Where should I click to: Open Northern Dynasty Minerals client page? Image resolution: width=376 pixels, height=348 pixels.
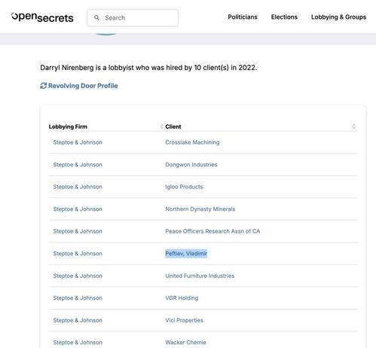[200, 209]
